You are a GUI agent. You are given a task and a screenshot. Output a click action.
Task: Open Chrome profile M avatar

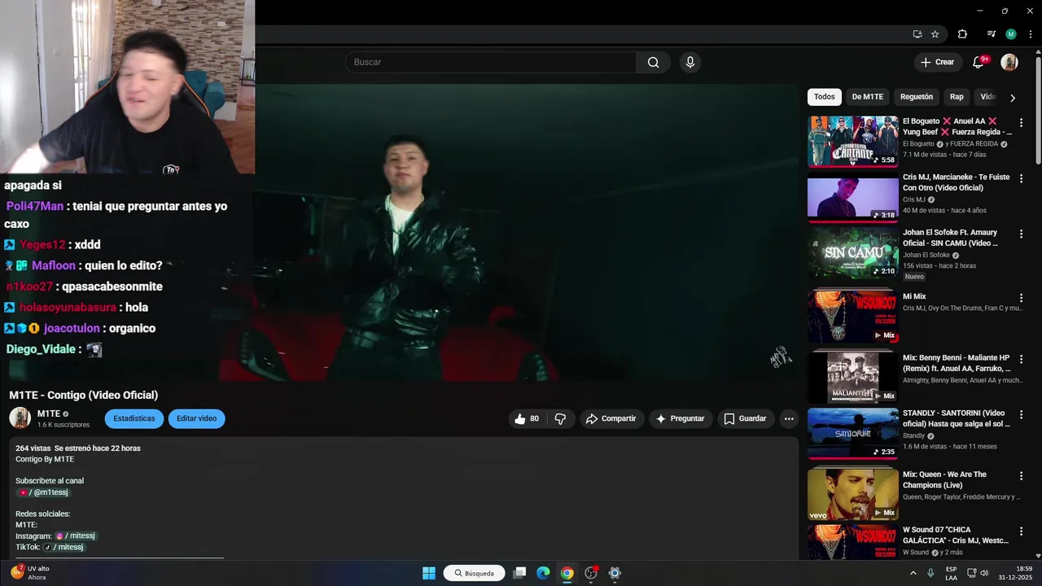[x=1011, y=34]
